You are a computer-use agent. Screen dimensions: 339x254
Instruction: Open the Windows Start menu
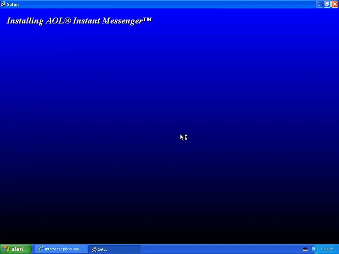pos(16,249)
